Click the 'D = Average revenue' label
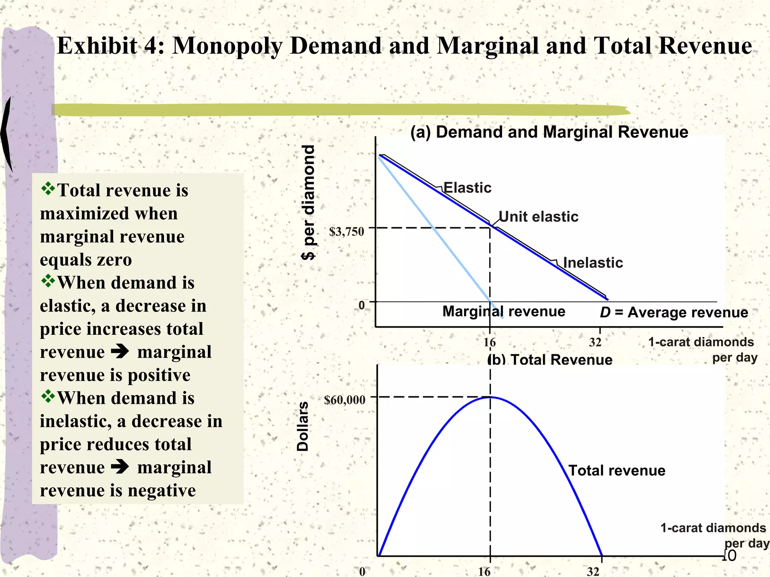This screenshot has width=770, height=577. point(674,313)
